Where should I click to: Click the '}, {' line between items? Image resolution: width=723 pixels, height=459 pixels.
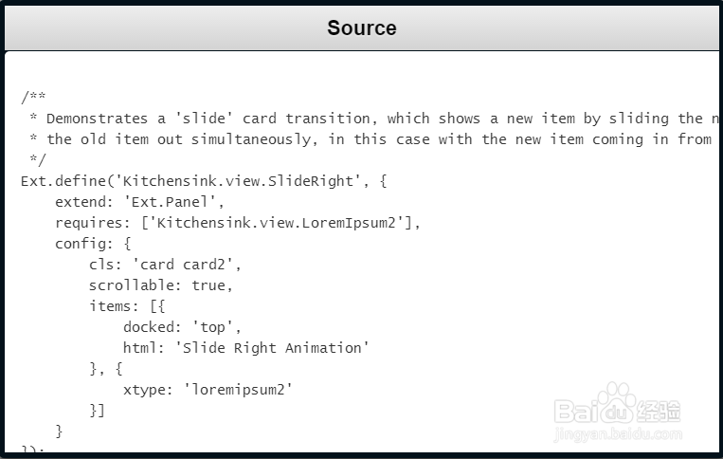[106, 368]
